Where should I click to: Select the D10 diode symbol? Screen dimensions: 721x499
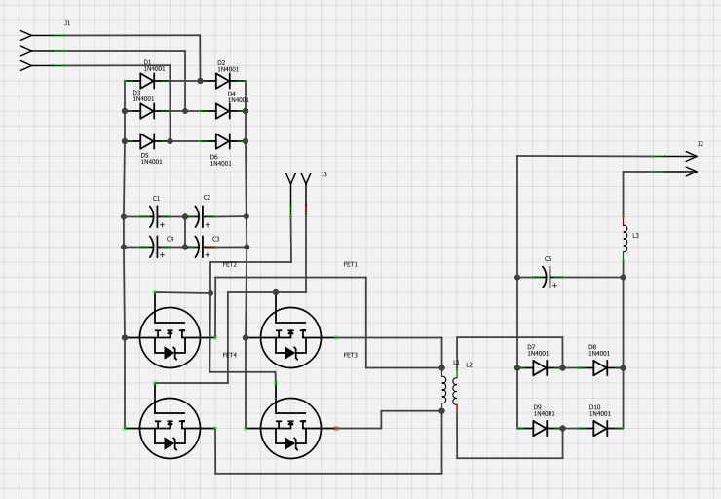(x=600, y=428)
